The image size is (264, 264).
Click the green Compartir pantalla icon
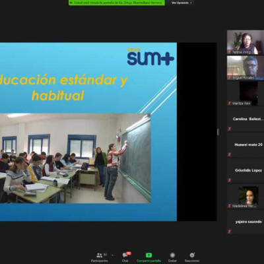tap(148, 255)
